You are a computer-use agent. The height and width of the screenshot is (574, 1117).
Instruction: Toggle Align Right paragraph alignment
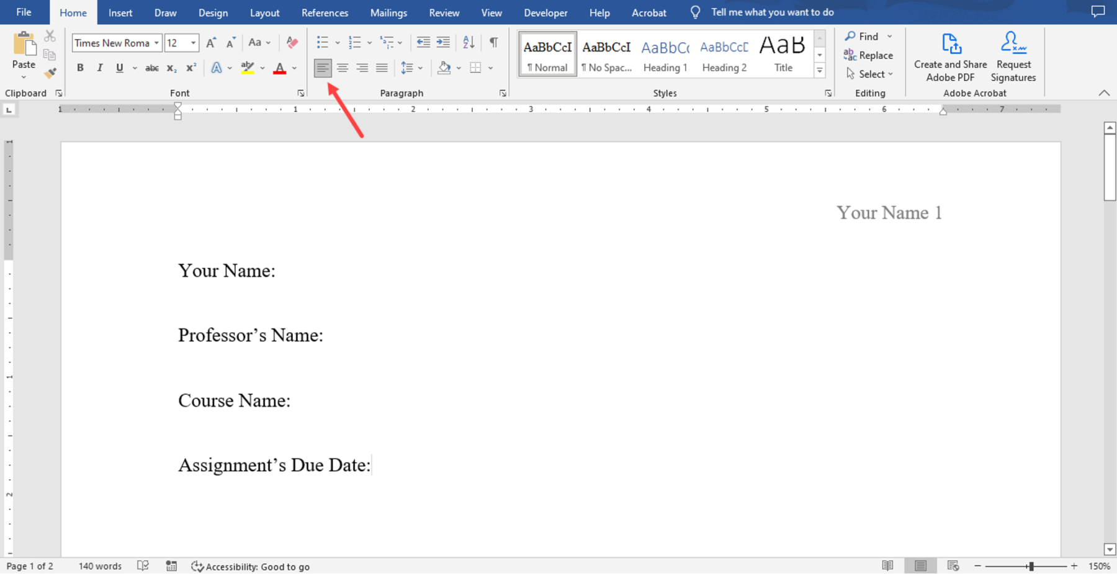click(x=362, y=68)
